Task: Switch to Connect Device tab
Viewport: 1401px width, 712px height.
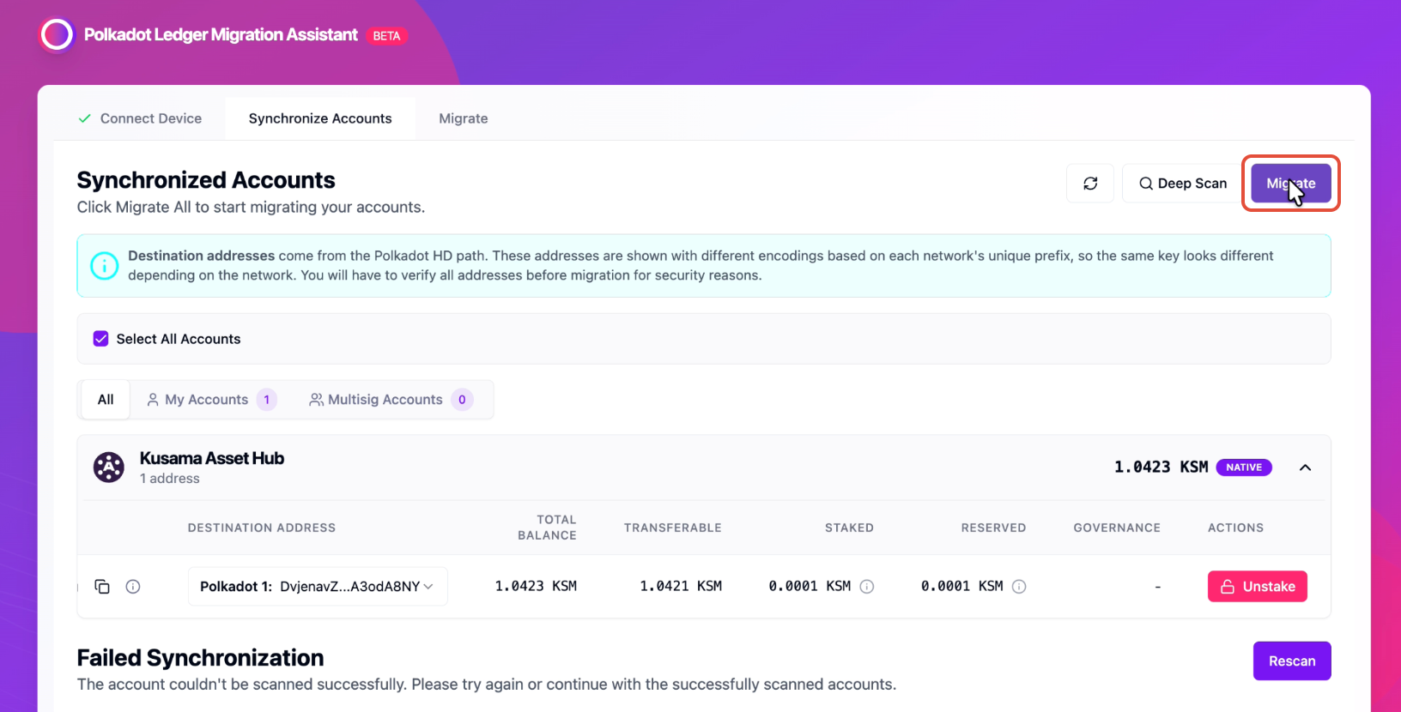Action: (140, 118)
